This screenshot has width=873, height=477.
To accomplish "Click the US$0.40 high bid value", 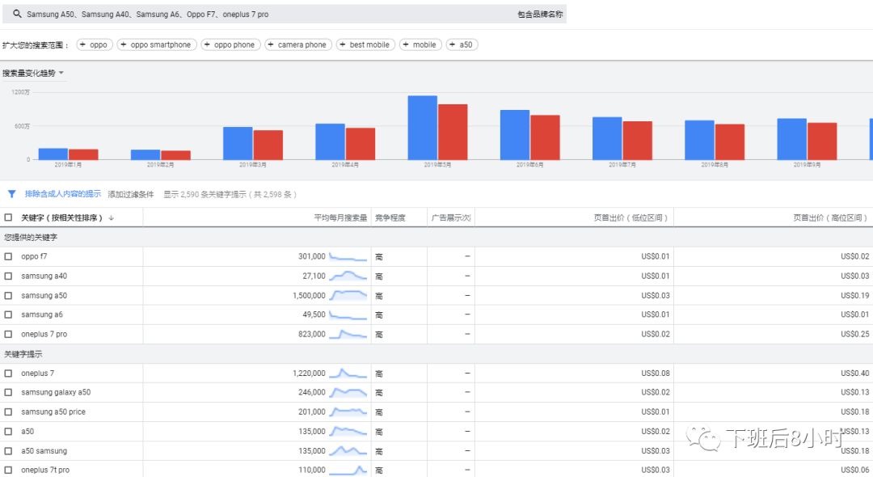I will [854, 374].
